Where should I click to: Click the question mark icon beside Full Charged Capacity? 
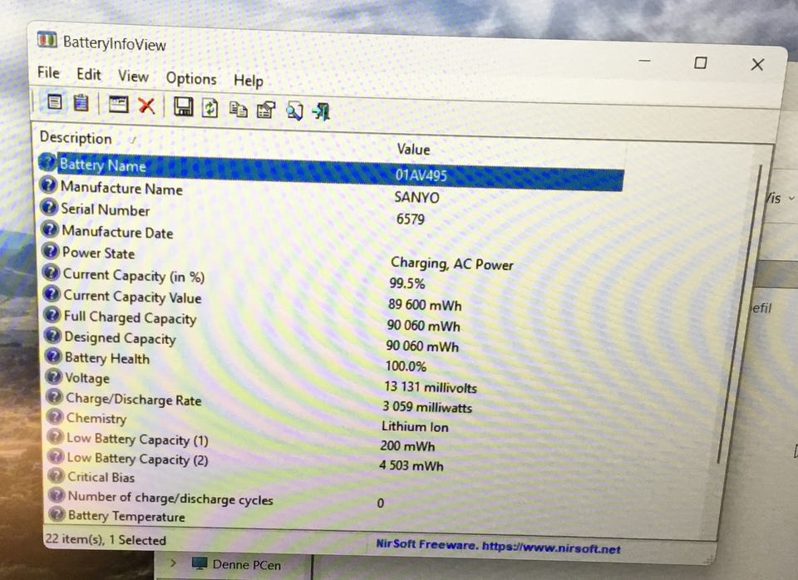(52, 315)
